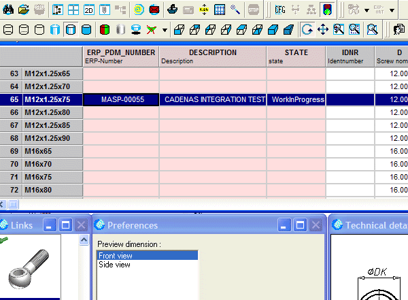
Task: Toggle the rotate view arrow tool
Action: click(x=307, y=29)
